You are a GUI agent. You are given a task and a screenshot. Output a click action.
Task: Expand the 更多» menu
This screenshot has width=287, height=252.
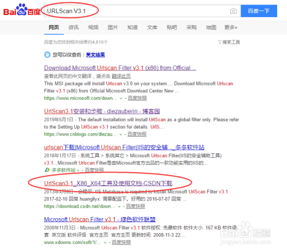[231, 28]
